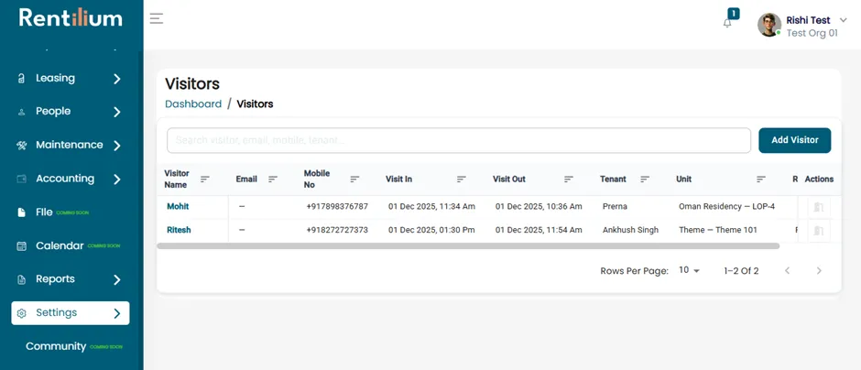Click the File document icon
This screenshot has width=861, height=370.
21,212
